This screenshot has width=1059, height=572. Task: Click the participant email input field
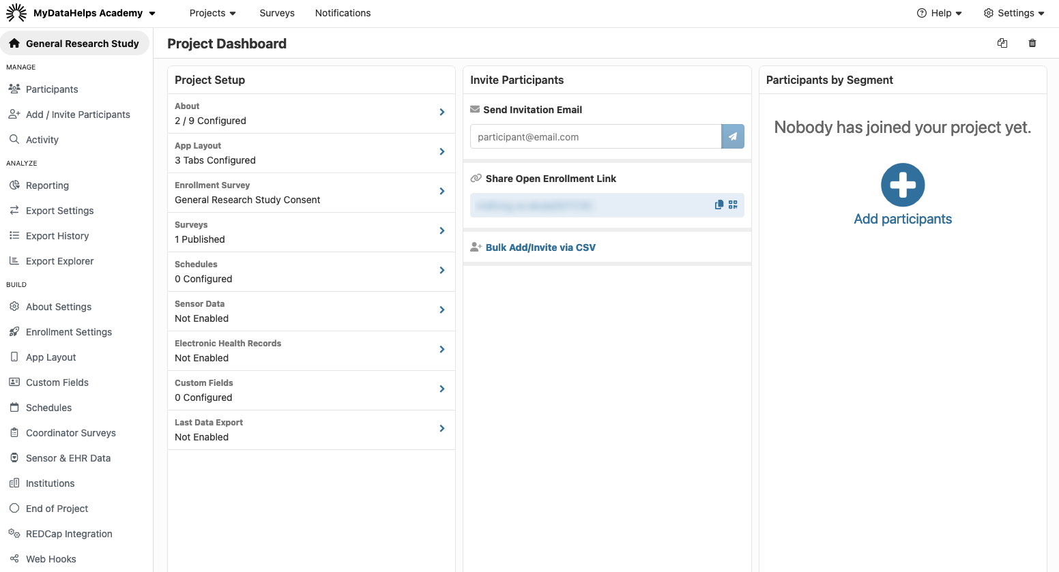(x=595, y=136)
